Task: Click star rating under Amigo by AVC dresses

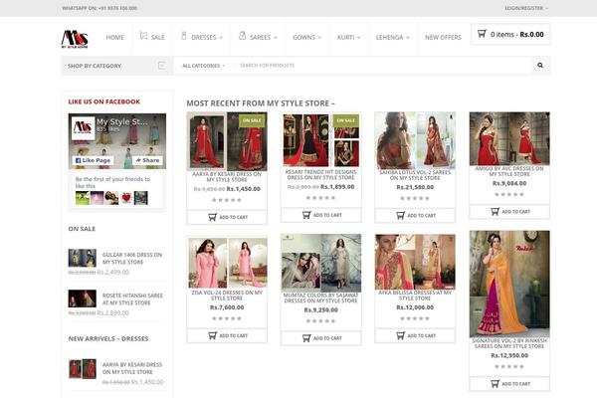Action: (x=509, y=194)
